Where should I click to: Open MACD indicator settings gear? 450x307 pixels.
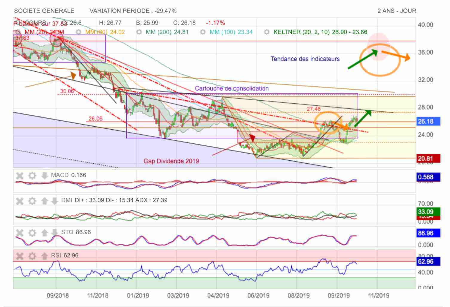32,176
